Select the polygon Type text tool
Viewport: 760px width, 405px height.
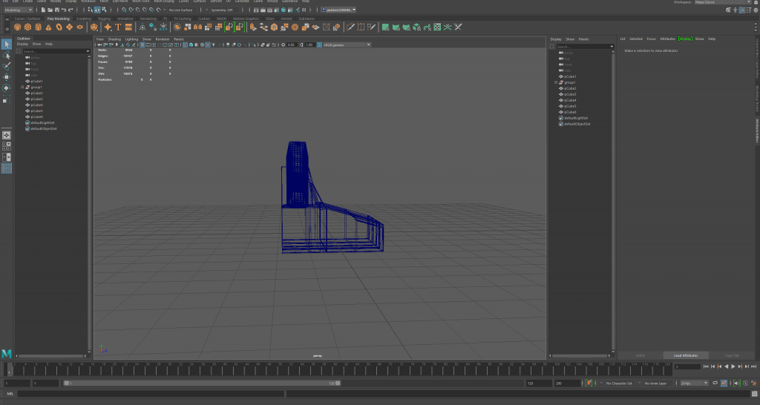coord(118,27)
